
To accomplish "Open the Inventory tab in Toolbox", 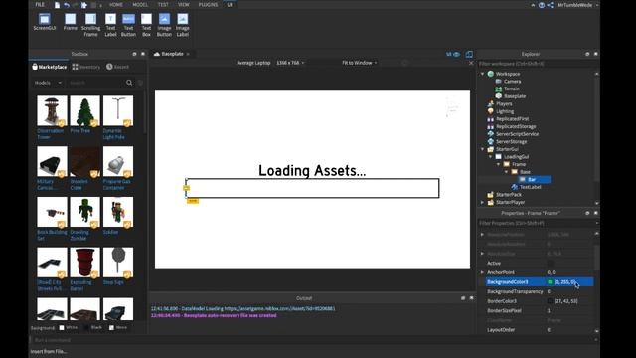I will [x=86, y=67].
